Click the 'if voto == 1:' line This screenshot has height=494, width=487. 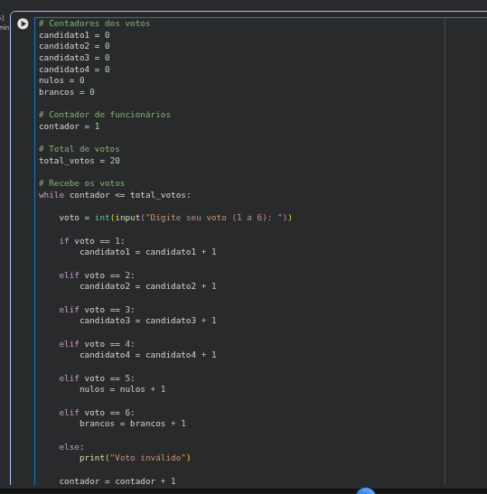92,241
